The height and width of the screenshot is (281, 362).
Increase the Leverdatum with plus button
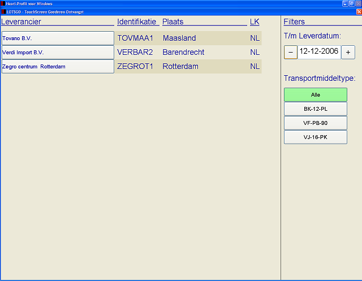(x=348, y=53)
